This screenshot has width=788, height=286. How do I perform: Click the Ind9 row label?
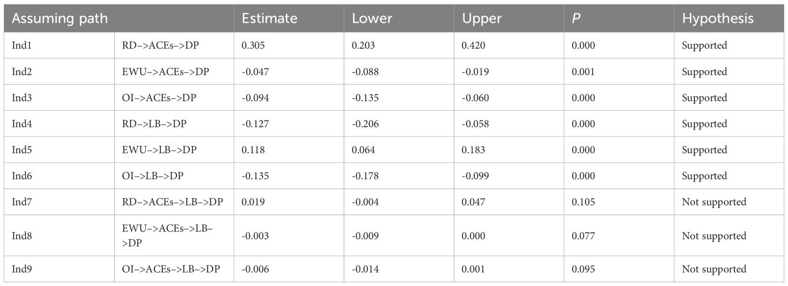(x=22, y=269)
